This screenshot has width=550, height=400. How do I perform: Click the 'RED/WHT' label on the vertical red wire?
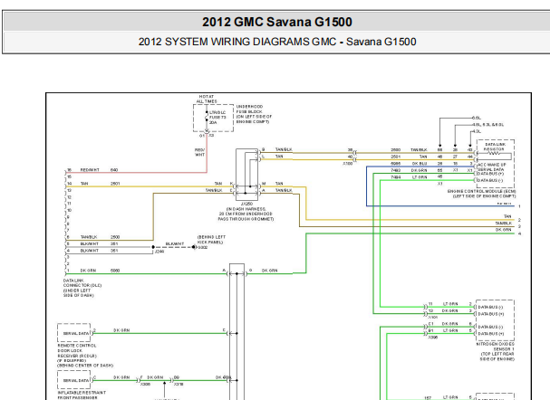pos(199,152)
